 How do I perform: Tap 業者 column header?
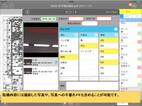[109, 35]
